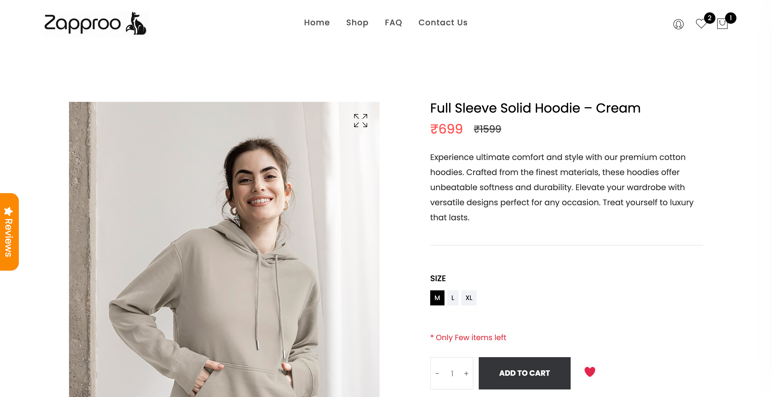The height and width of the screenshot is (397, 772).
Task: Select size M
Action: [437, 298]
